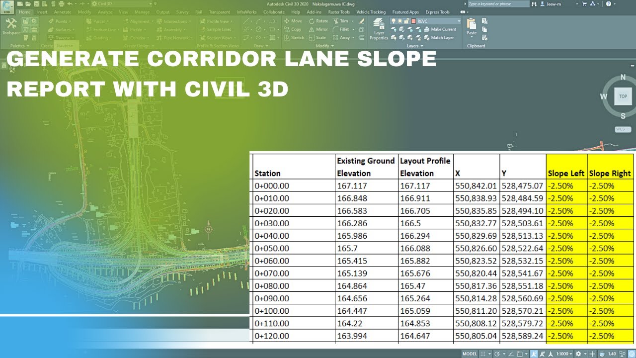
Task: Click the keyword search input field
Action: (x=498, y=3)
